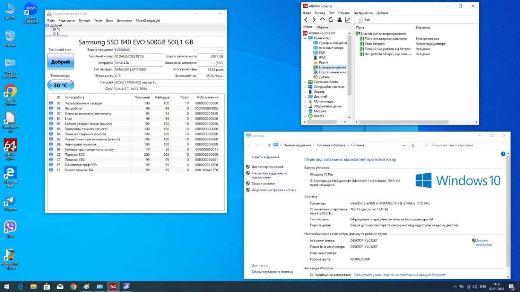Switch to the Обране tab in AIDA64
This screenshot has height=292, width=520.
click(x=322, y=27)
